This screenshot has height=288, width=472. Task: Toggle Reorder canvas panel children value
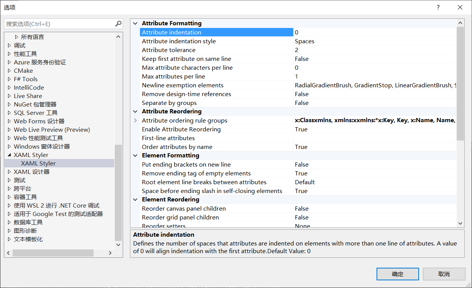tap(375, 209)
